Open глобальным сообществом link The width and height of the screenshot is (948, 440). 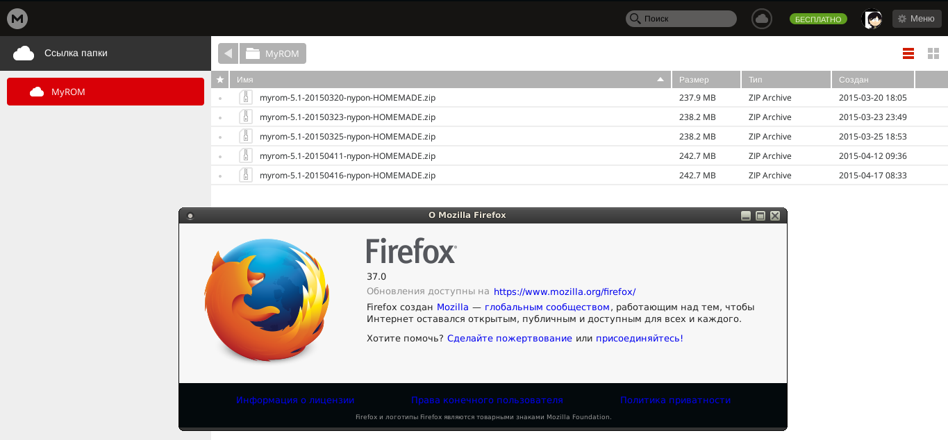pos(547,307)
